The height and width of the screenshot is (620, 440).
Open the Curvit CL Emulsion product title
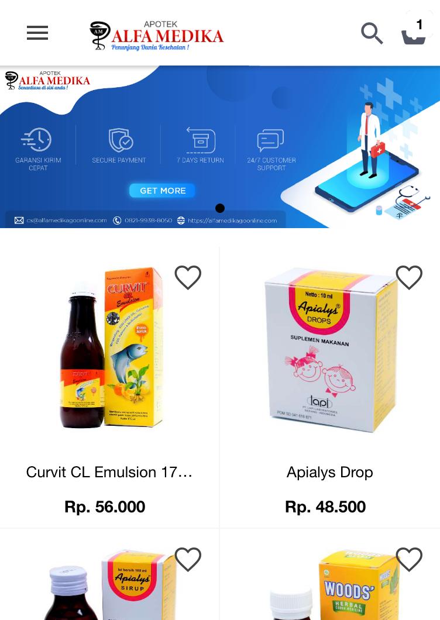109,472
